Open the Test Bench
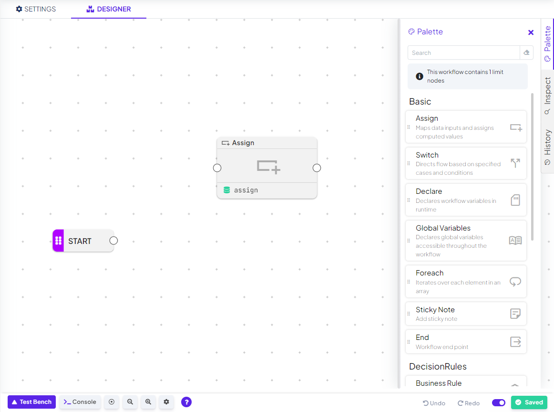 (31, 402)
